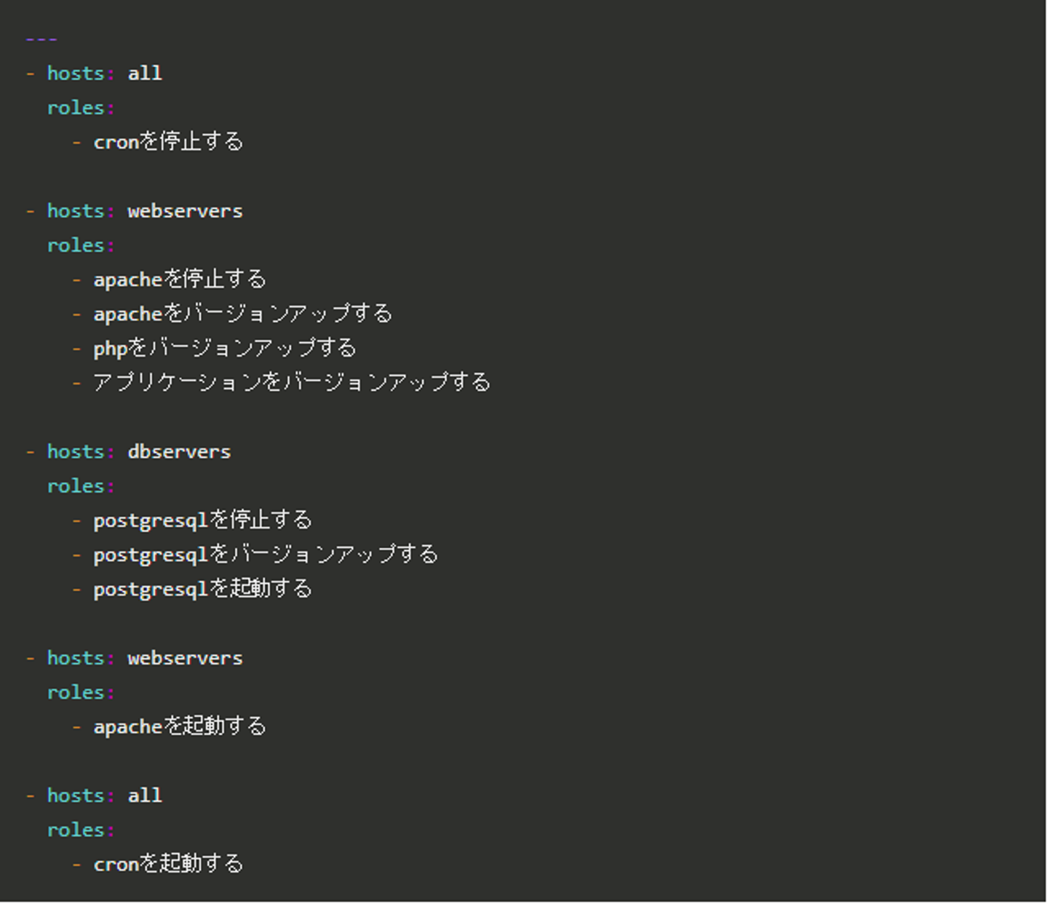
Task: Click the 'cronを停止する' role line
Action: [168, 142]
